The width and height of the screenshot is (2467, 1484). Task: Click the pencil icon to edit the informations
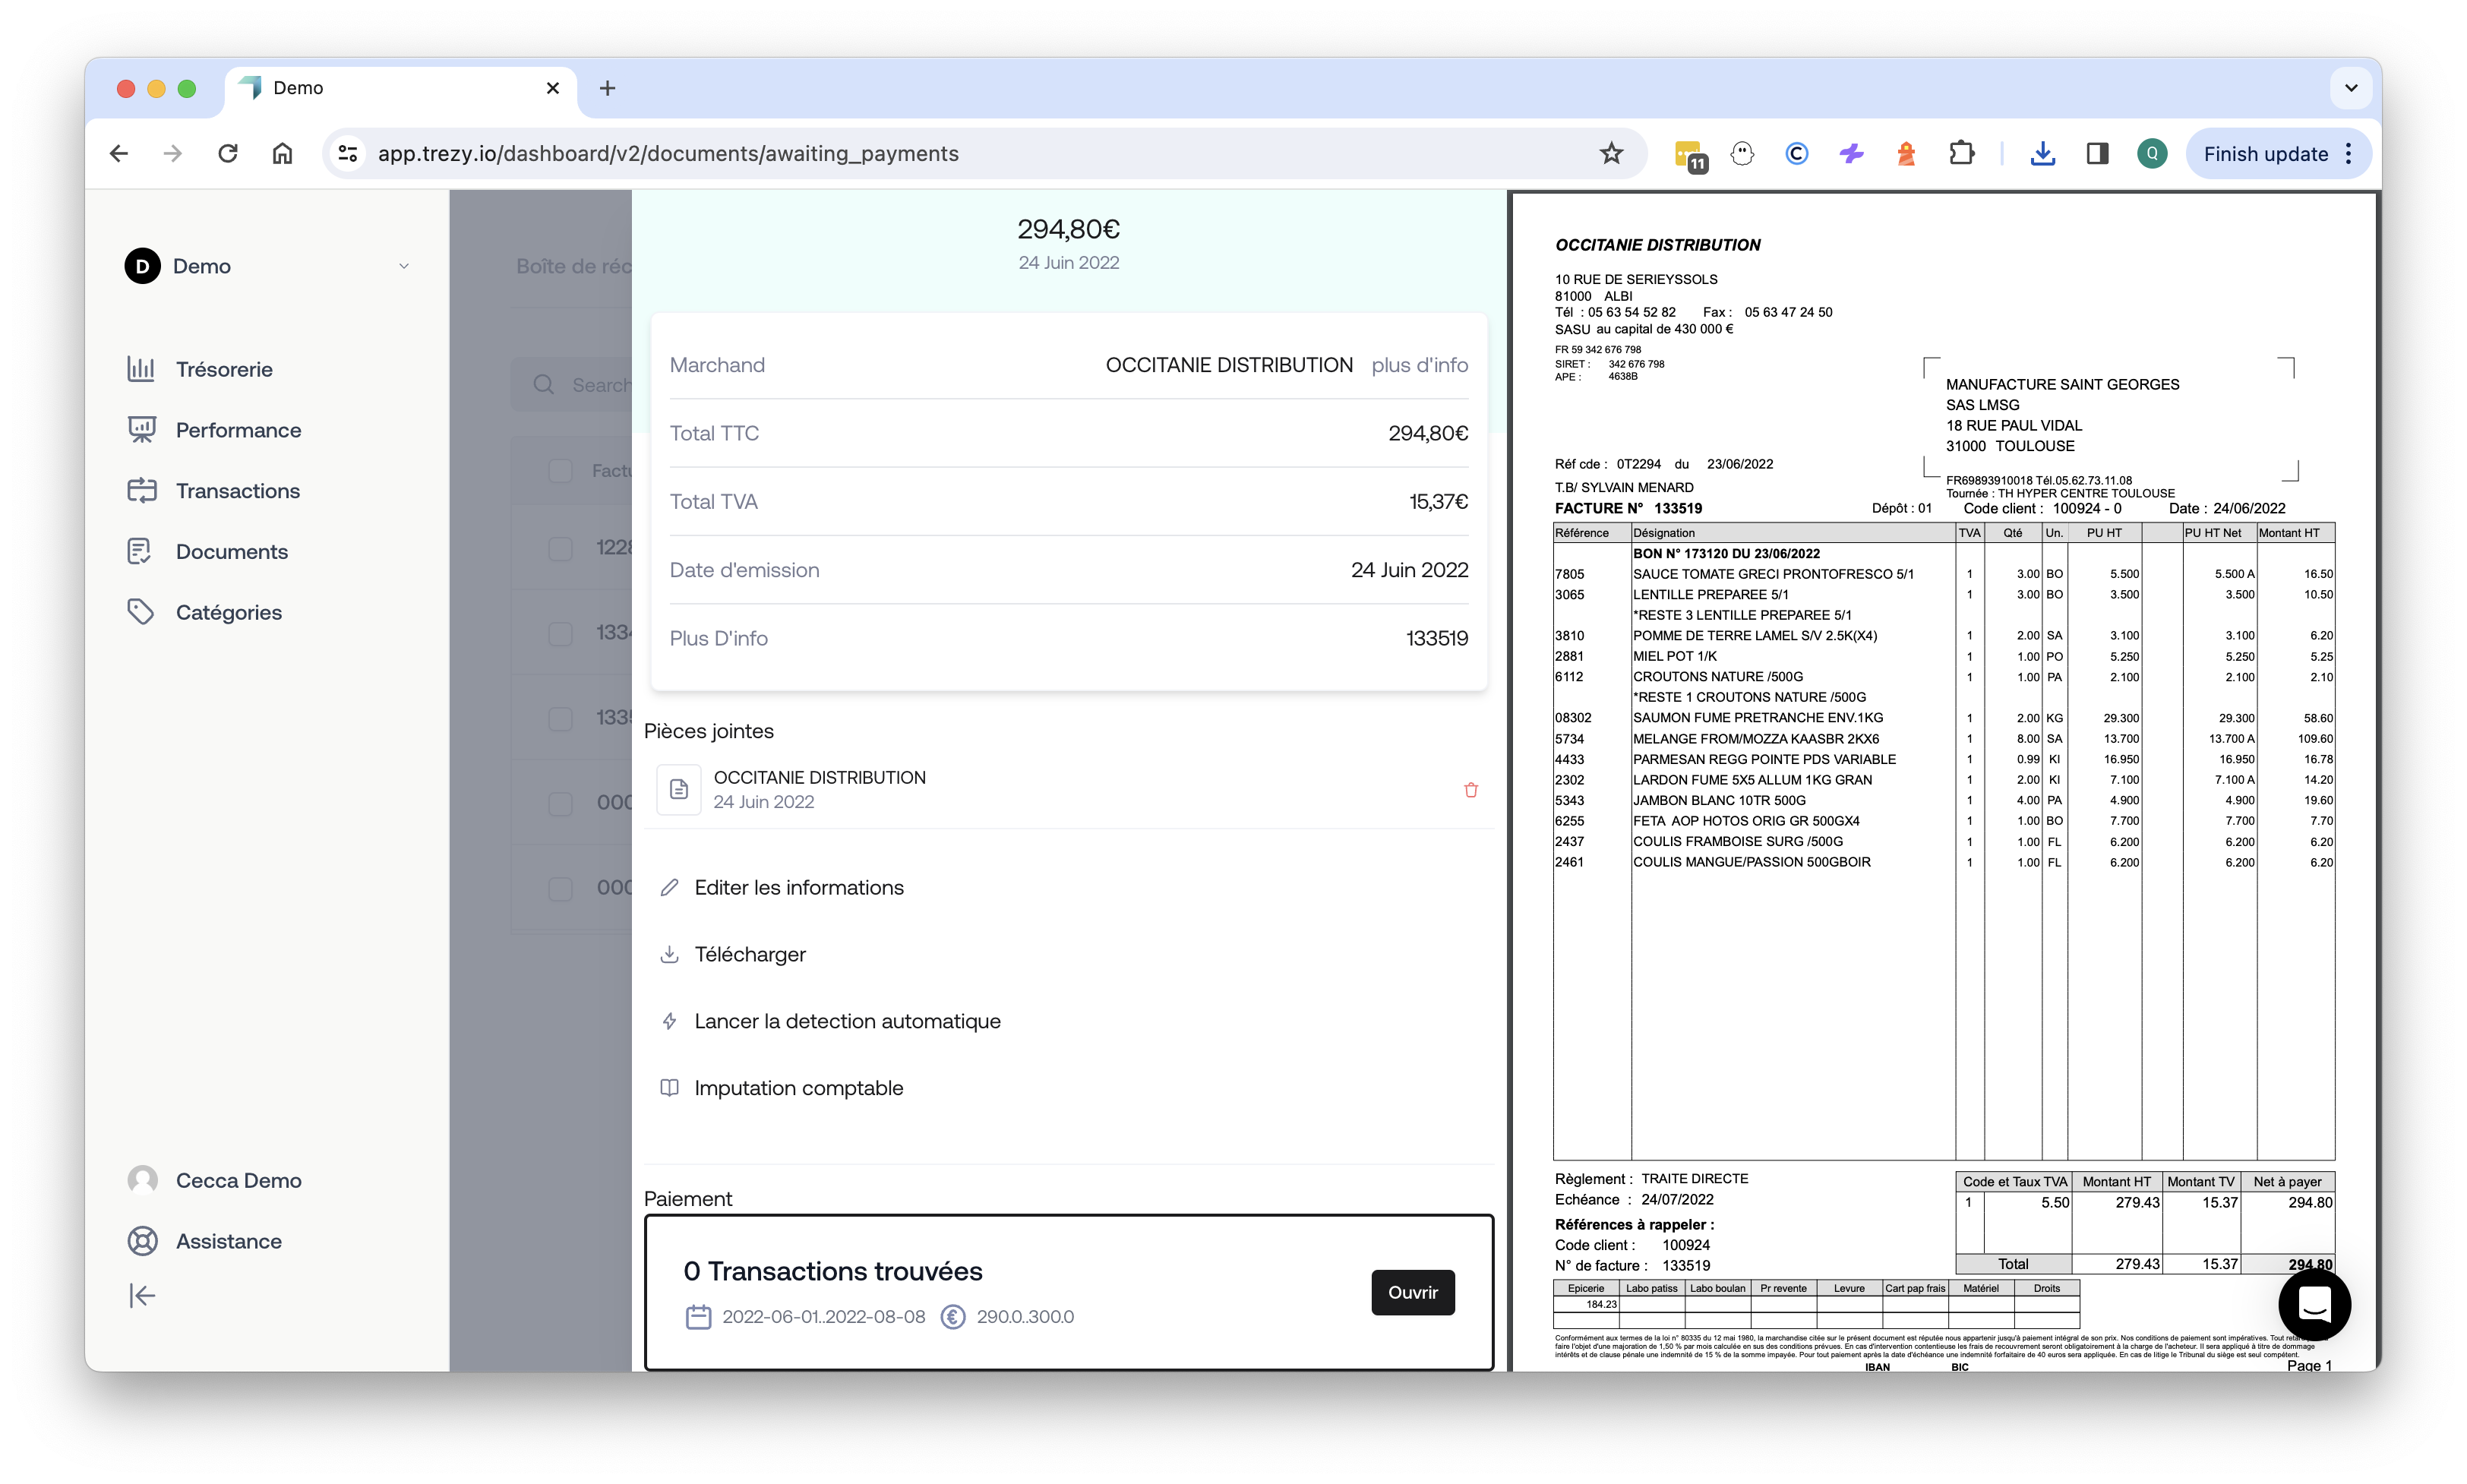(x=670, y=888)
